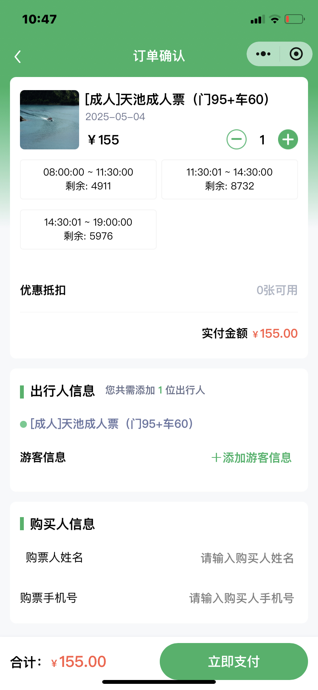Tap 0张可用 to view coupons
The image size is (318, 690).
coord(277,290)
